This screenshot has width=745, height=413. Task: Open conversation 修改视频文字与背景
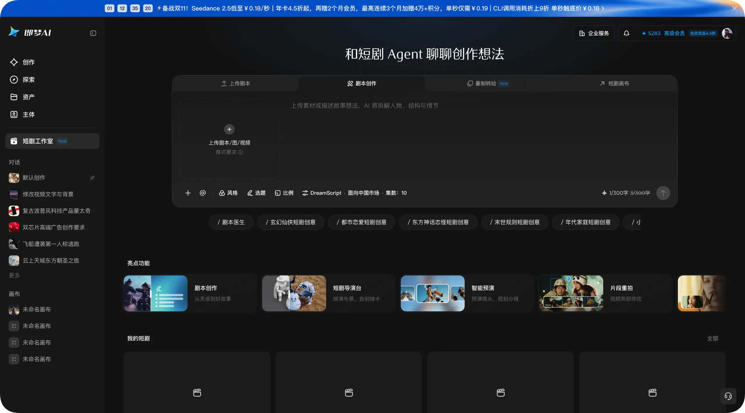point(52,194)
